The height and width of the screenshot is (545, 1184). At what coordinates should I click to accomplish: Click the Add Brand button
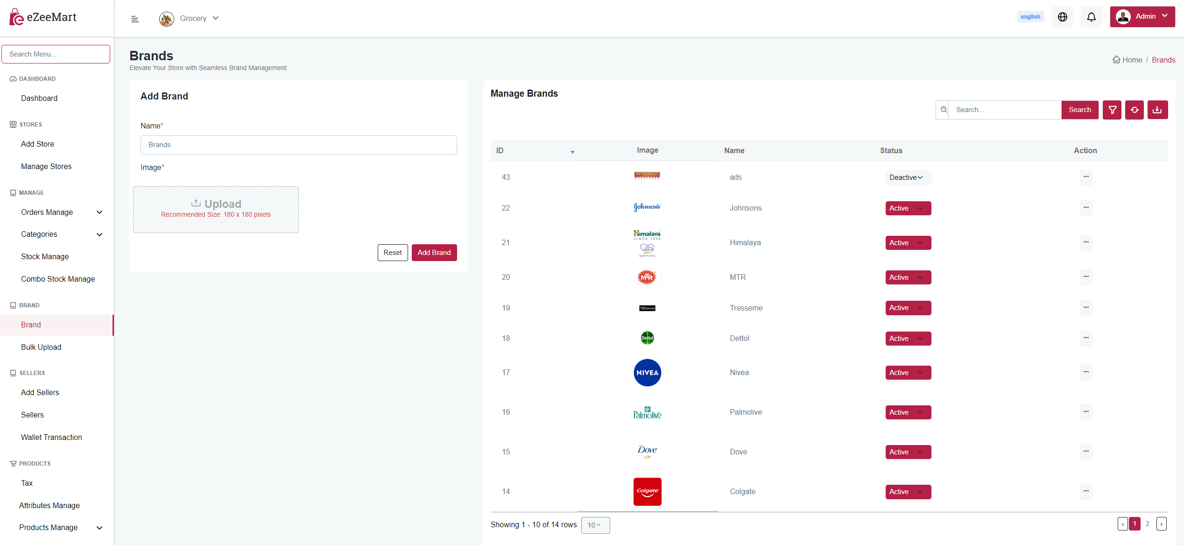434,253
